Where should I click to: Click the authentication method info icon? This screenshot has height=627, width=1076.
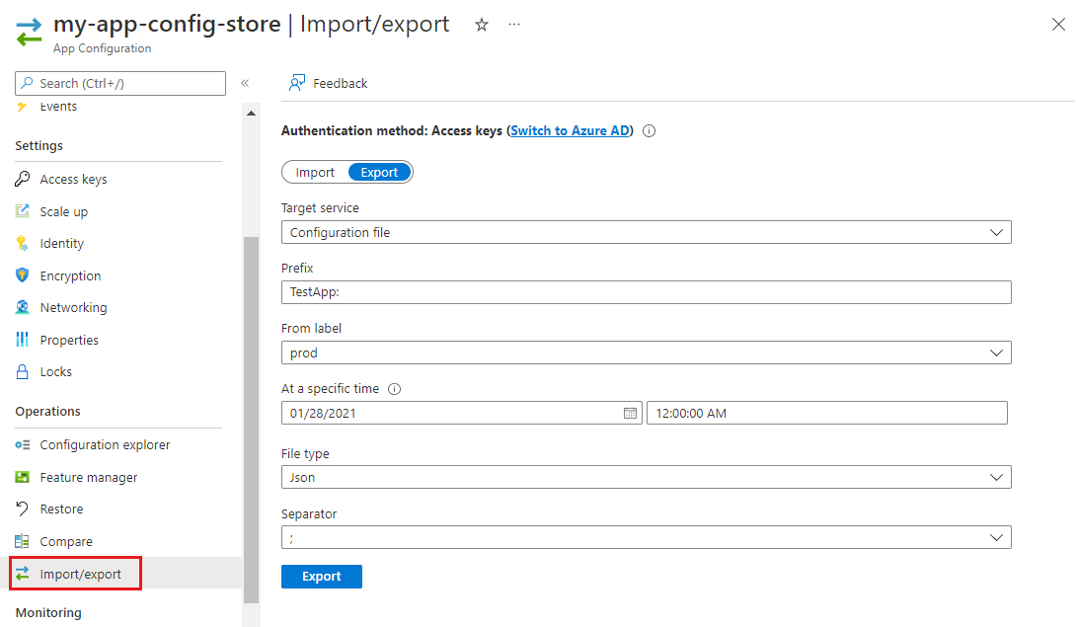pyautogui.click(x=650, y=131)
